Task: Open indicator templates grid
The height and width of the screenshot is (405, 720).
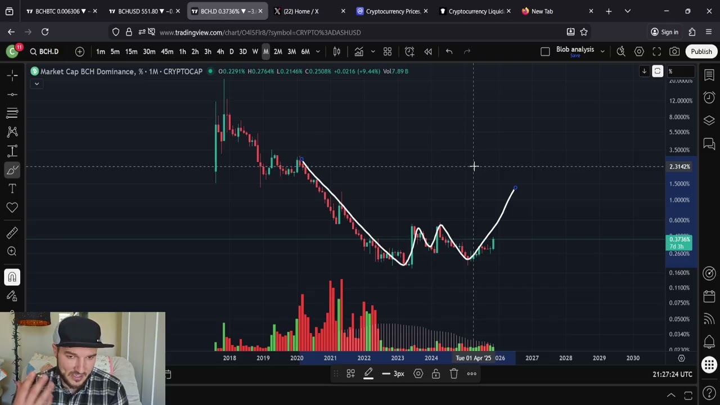Action: coord(388,52)
